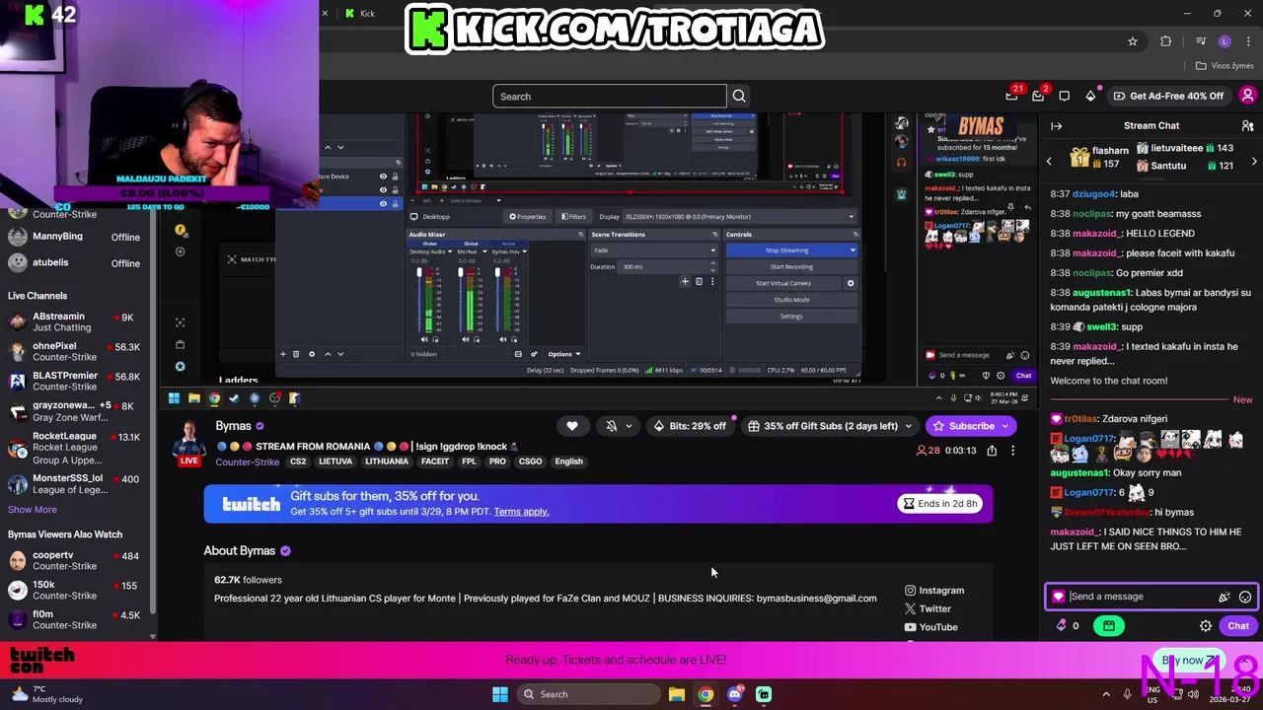1263x710 pixels.
Task: Add a new OBS scene transition
Action: (x=685, y=282)
